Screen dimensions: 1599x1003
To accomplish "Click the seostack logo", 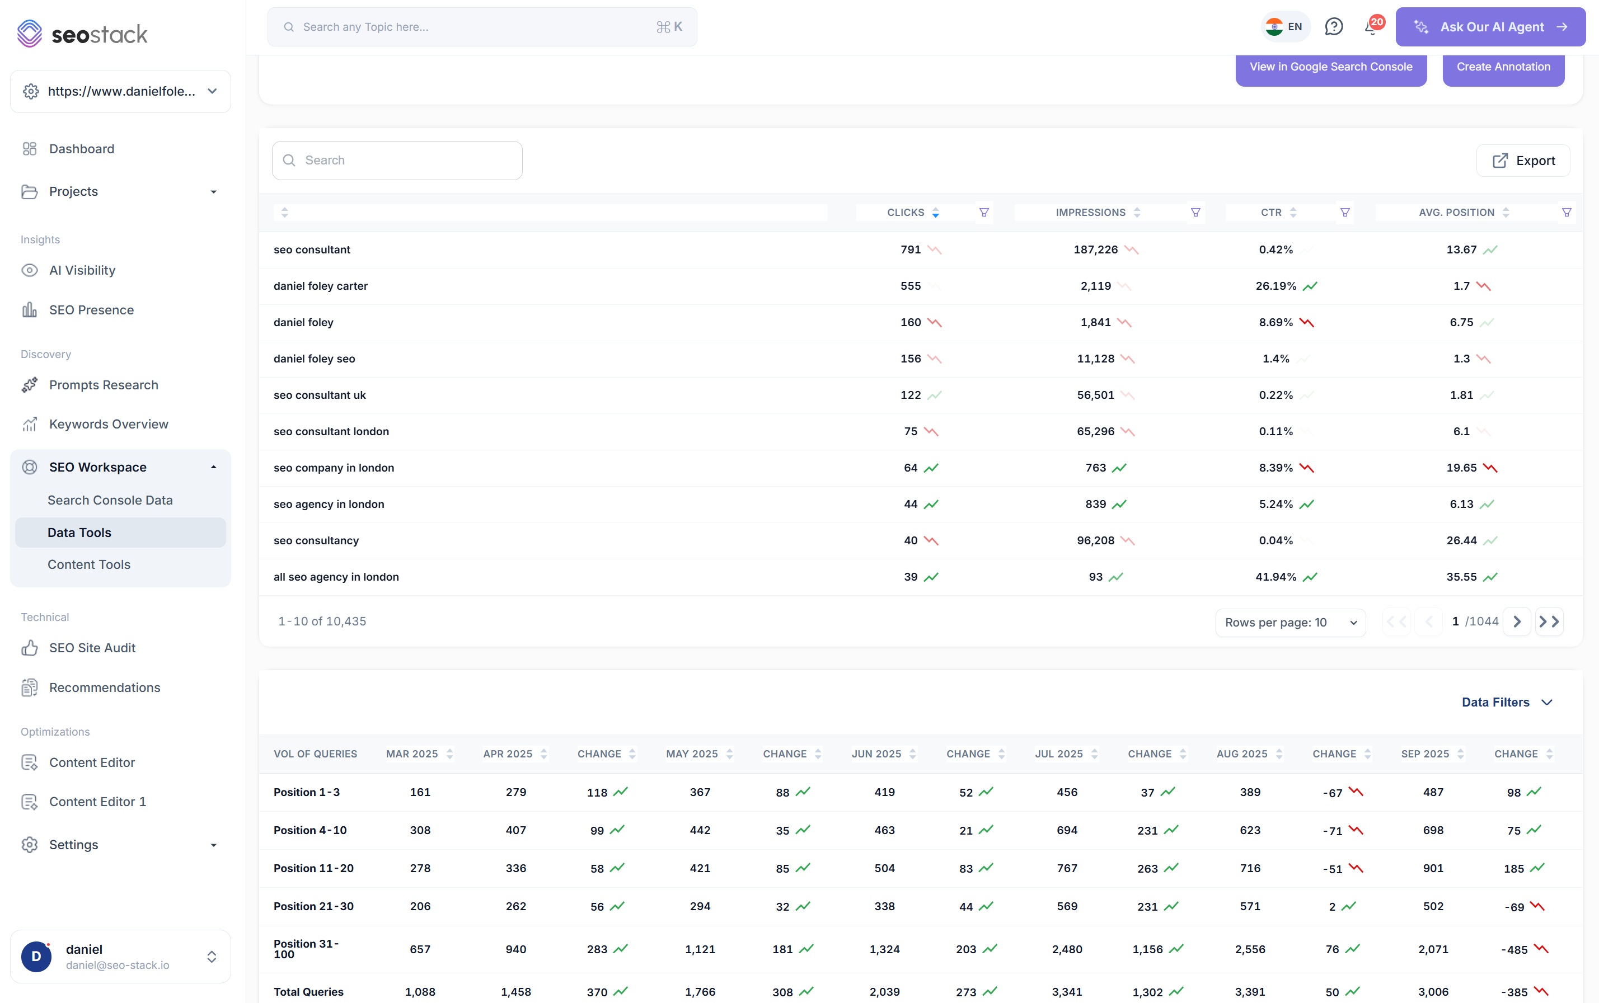I will pyautogui.click(x=82, y=34).
